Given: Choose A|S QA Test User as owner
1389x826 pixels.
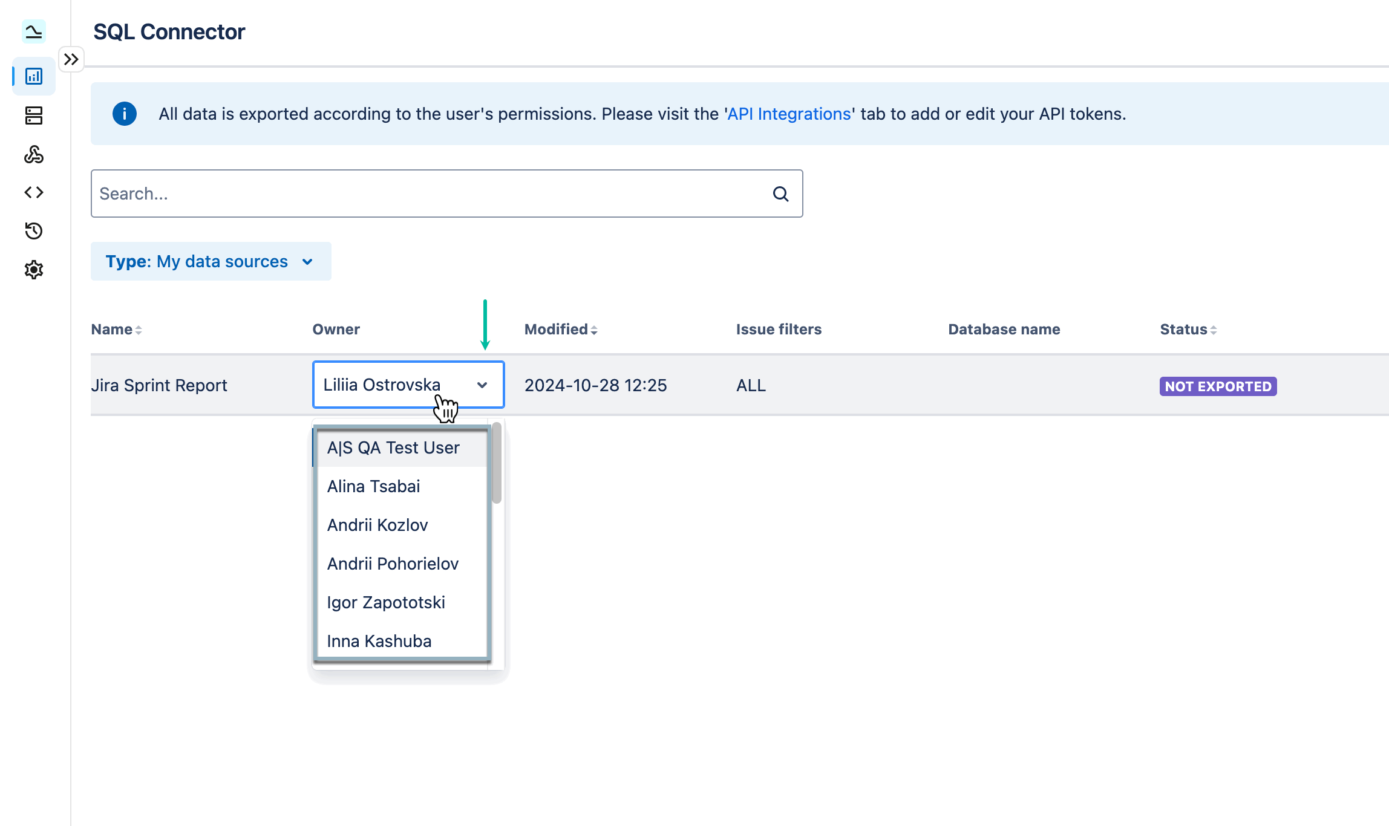Looking at the screenshot, I should point(393,447).
